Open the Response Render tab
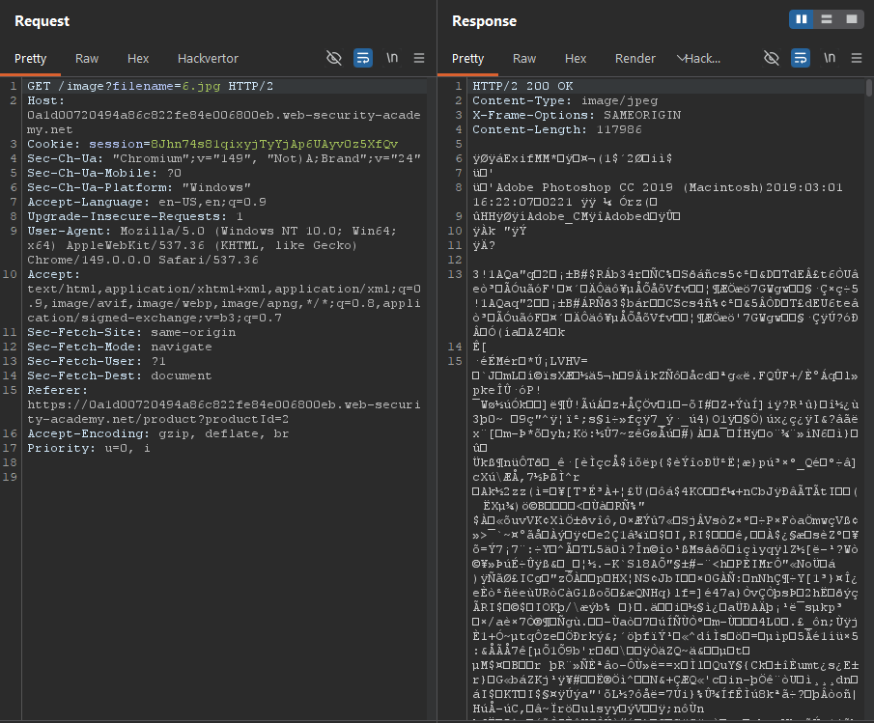 [635, 59]
